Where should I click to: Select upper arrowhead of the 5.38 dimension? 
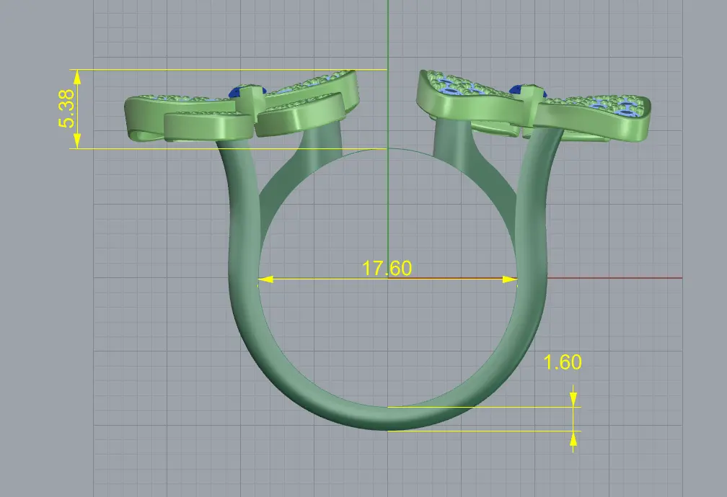click(x=77, y=77)
